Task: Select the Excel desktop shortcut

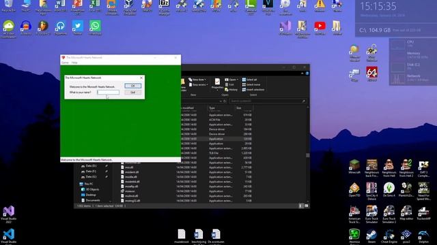Action: point(95,5)
